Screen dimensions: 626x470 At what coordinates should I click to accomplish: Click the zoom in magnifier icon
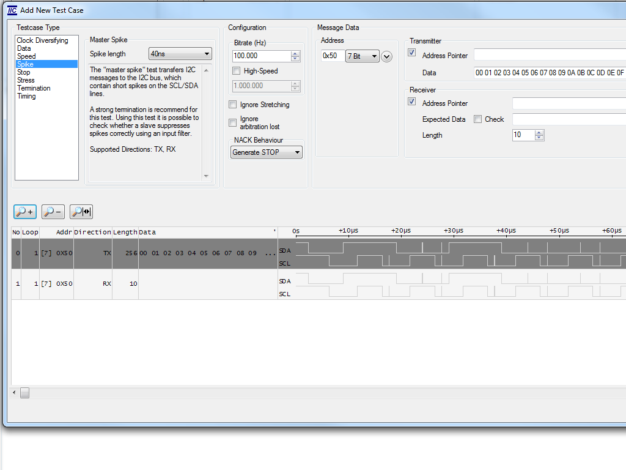point(25,212)
